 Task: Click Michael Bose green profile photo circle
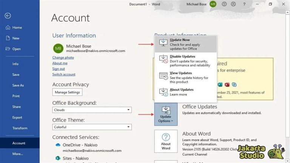[58, 48]
